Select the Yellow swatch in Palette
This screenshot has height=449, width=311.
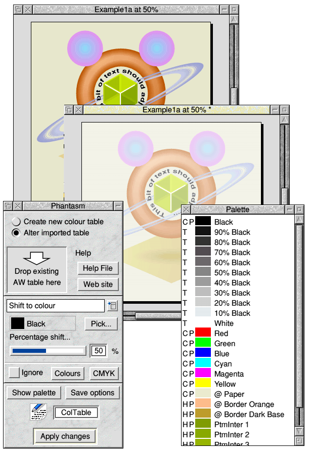click(x=203, y=383)
